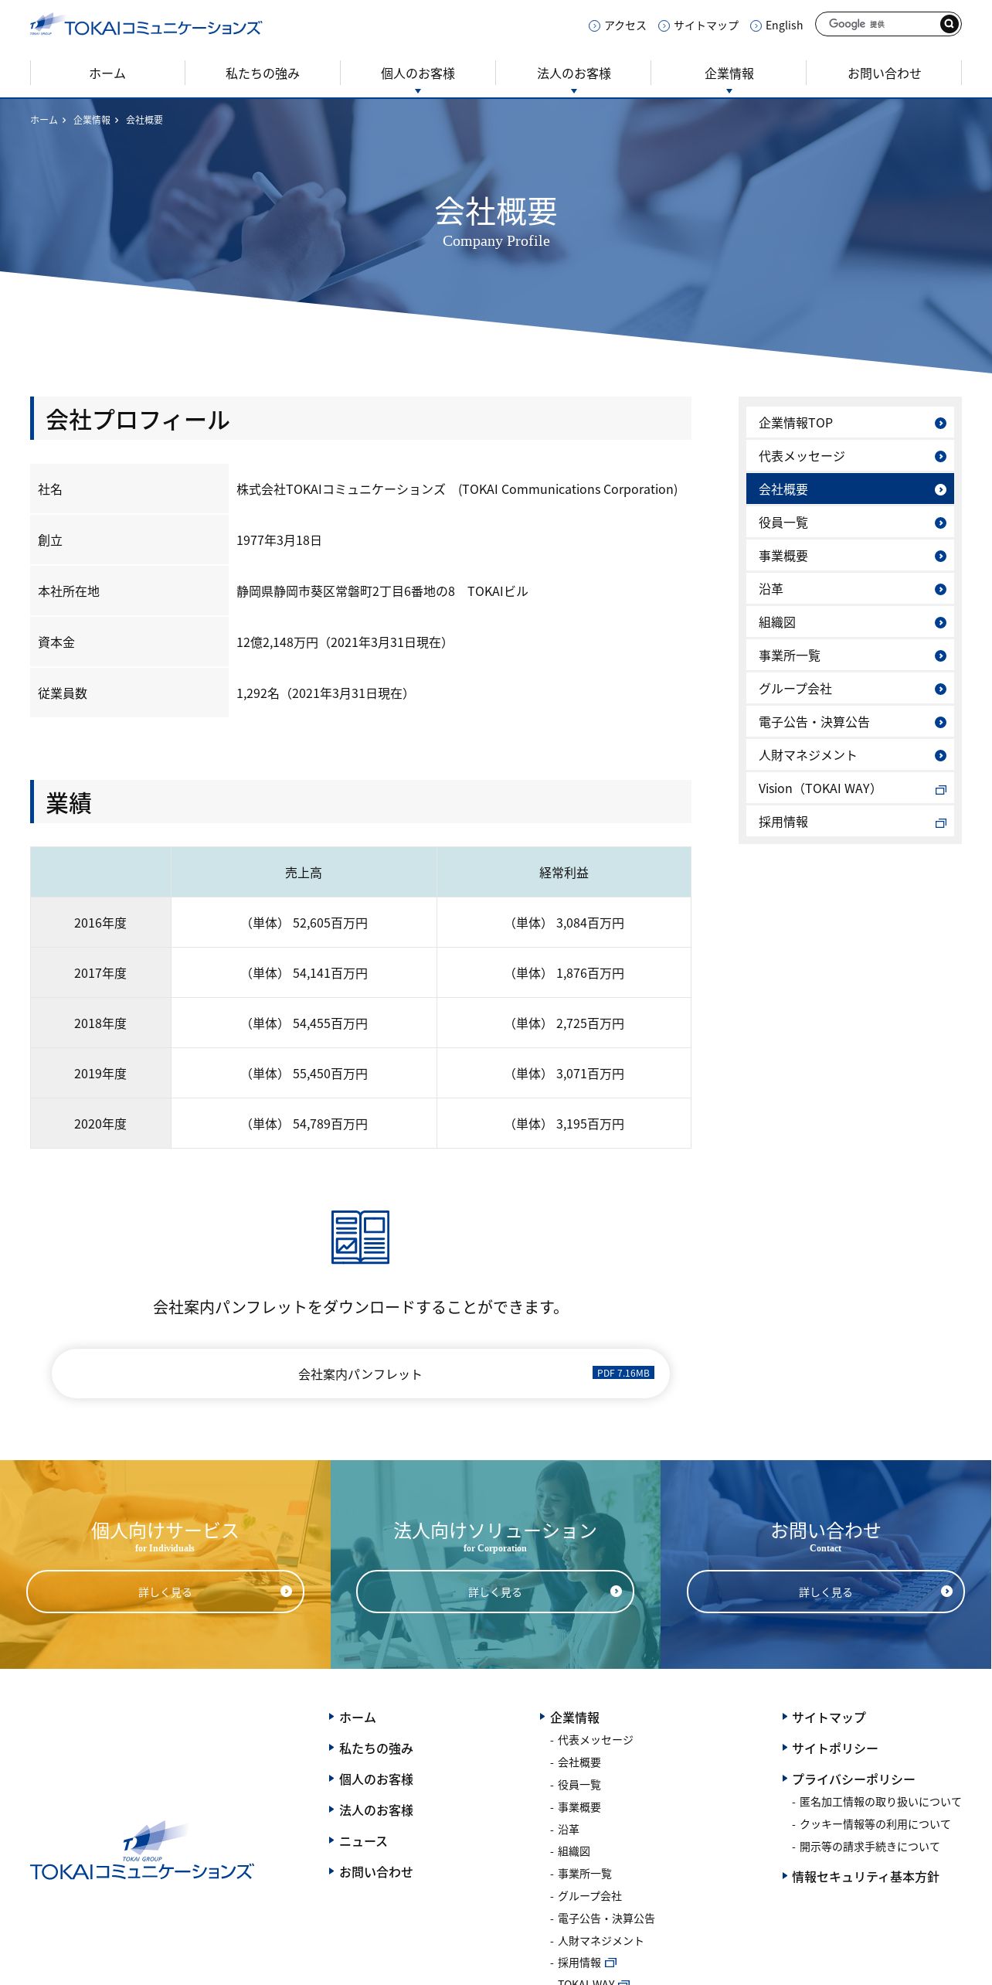Click the TOKAI Communications header logo
This screenshot has height=1985, width=992.
pos(145,26)
